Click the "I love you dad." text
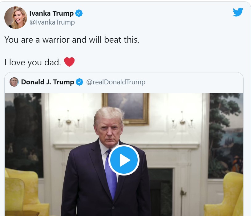 coord(33,62)
